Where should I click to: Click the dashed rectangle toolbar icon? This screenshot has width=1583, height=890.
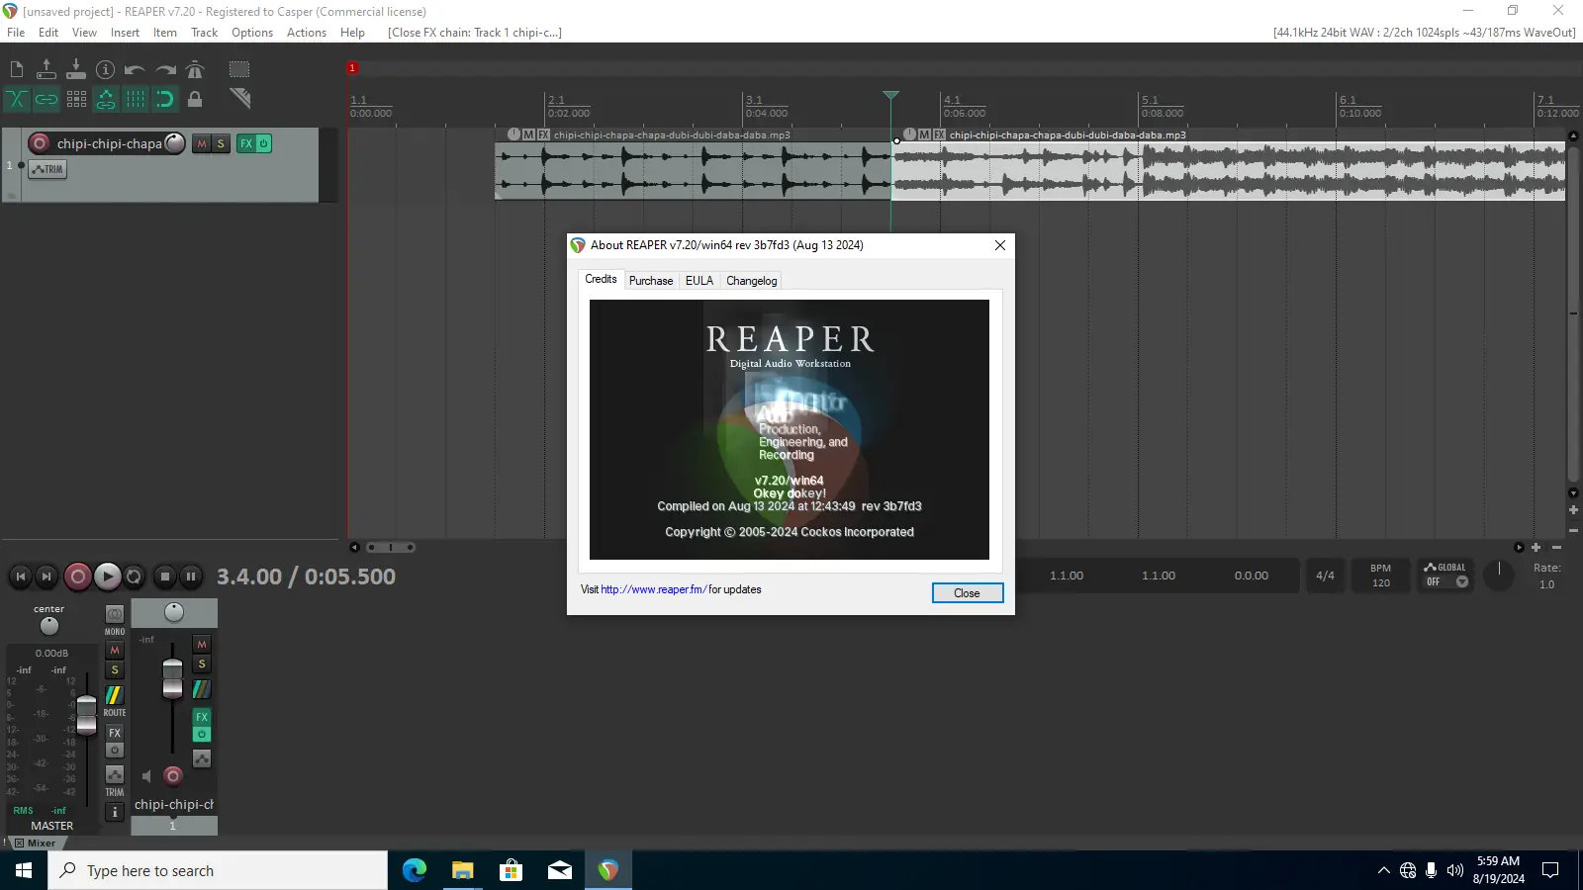tap(239, 69)
